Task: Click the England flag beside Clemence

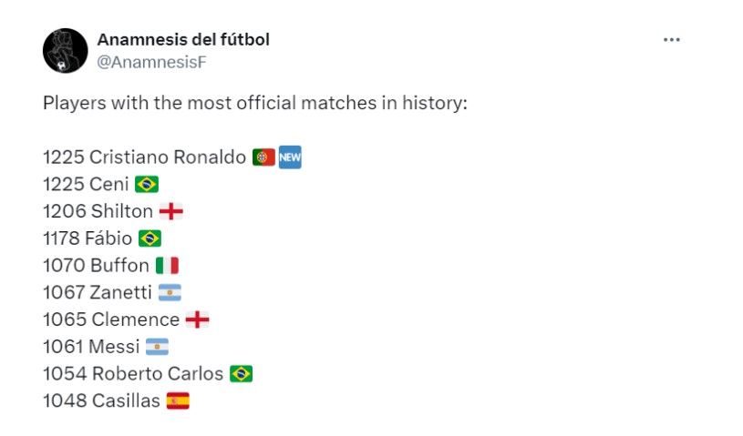Action: click(x=198, y=319)
